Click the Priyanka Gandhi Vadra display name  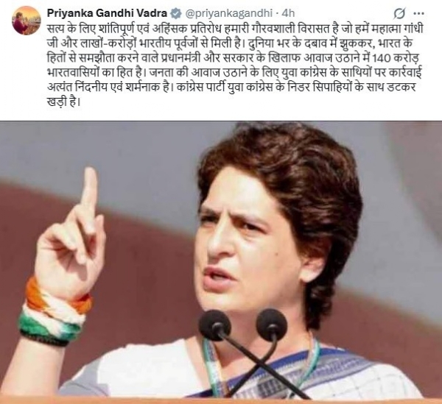pyautogui.click(x=107, y=13)
